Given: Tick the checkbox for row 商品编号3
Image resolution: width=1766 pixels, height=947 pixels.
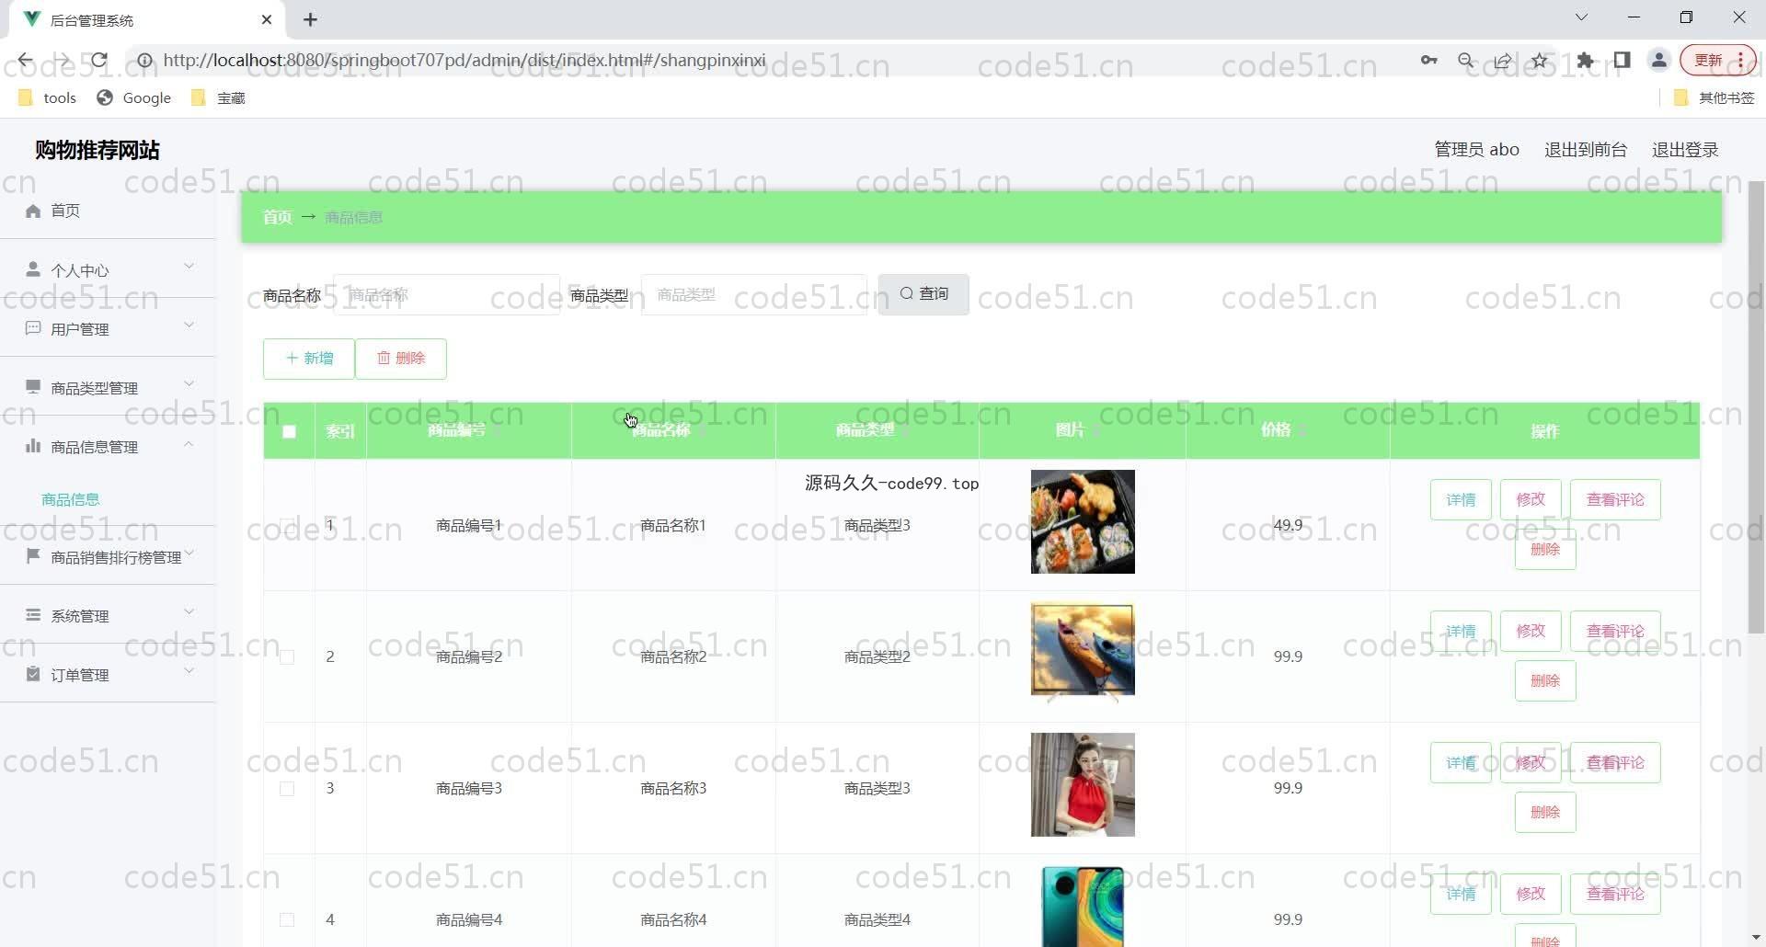Looking at the screenshot, I should (287, 789).
